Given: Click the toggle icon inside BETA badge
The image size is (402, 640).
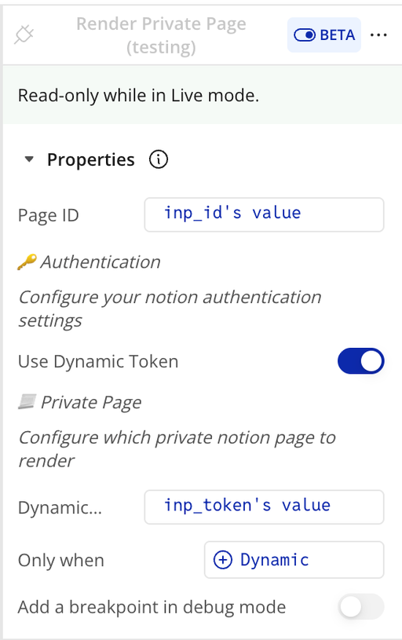Looking at the screenshot, I should [x=305, y=35].
